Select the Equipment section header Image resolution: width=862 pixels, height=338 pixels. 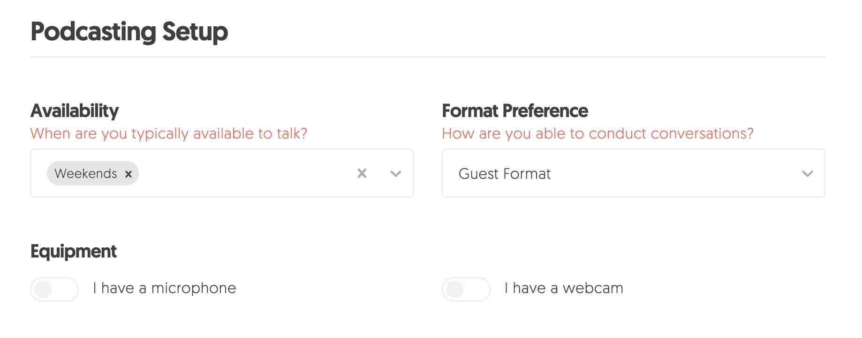pos(74,251)
